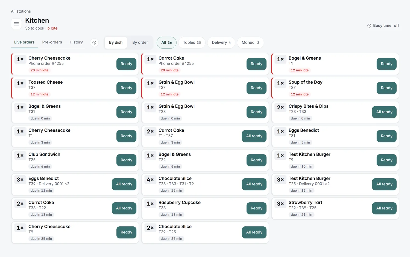Mark Soup of the Day ready

pyautogui.click(x=386, y=88)
